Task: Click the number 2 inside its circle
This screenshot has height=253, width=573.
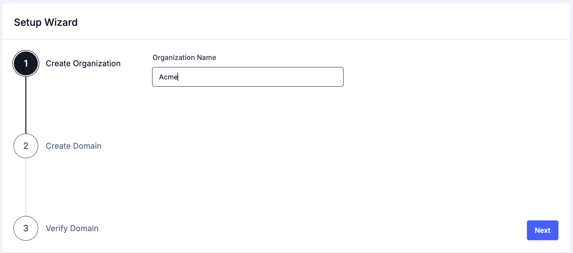Action: pyautogui.click(x=26, y=146)
